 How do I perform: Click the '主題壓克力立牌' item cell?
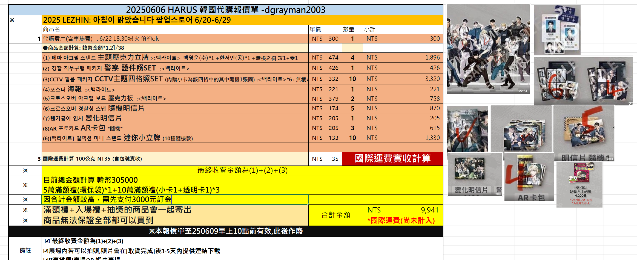click(x=175, y=58)
